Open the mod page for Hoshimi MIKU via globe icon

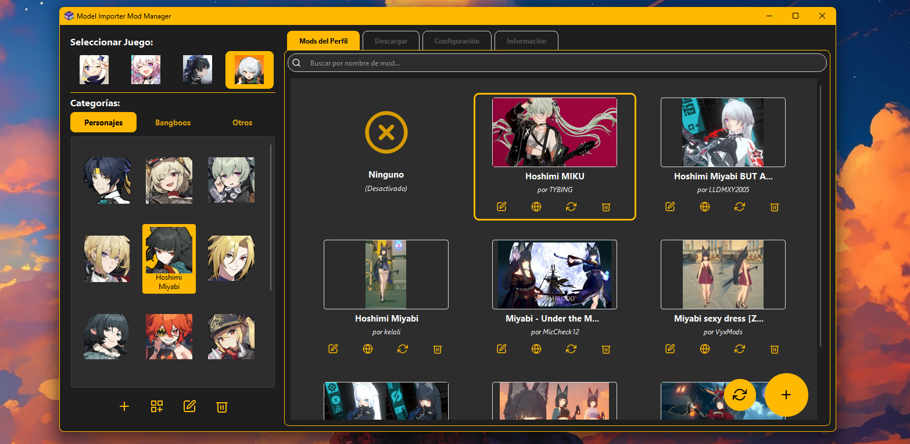coord(536,206)
